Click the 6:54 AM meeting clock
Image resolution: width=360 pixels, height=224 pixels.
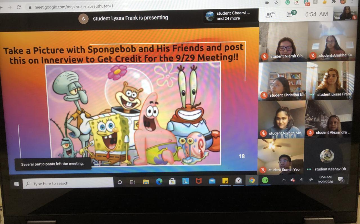click(x=316, y=14)
